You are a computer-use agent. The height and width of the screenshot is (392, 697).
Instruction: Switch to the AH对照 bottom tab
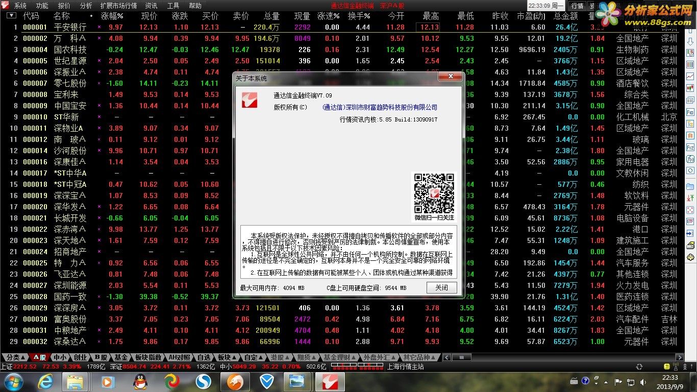click(180, 357)
